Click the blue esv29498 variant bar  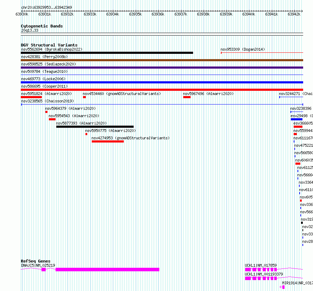tap(296, 119)
